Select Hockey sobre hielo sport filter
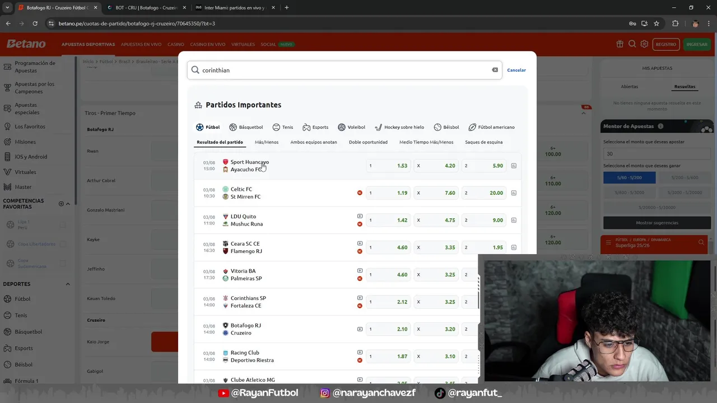Viewport: 717px width, 403px height. [x=399, y=127]
